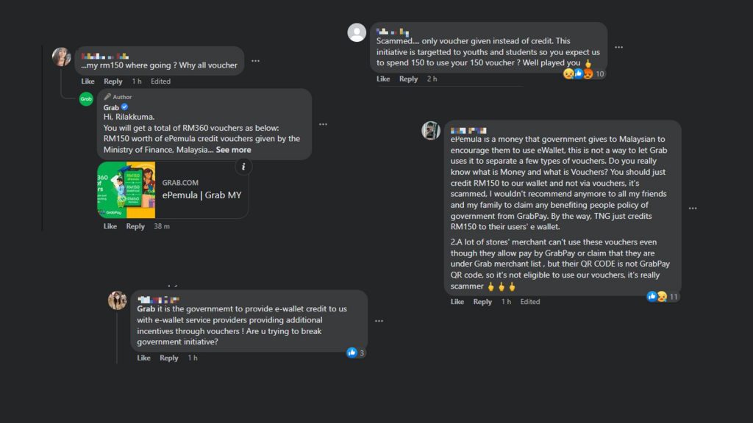Click the info icon on the ePemula link preview
Viewport: 753px width, 423px height.
pyautogui.click(x=242, y=167)
